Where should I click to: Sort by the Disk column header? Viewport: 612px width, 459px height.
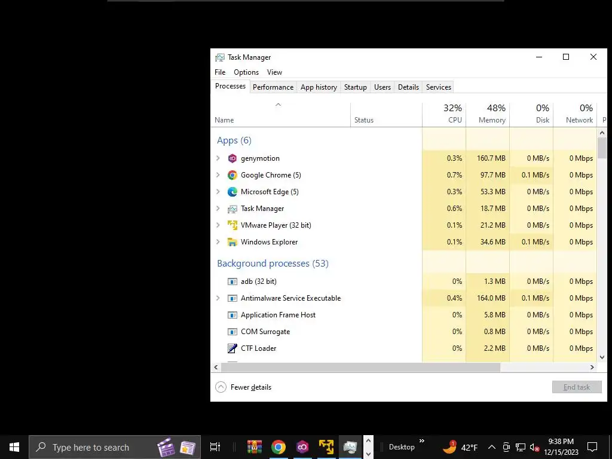click(x=531, y=114)
